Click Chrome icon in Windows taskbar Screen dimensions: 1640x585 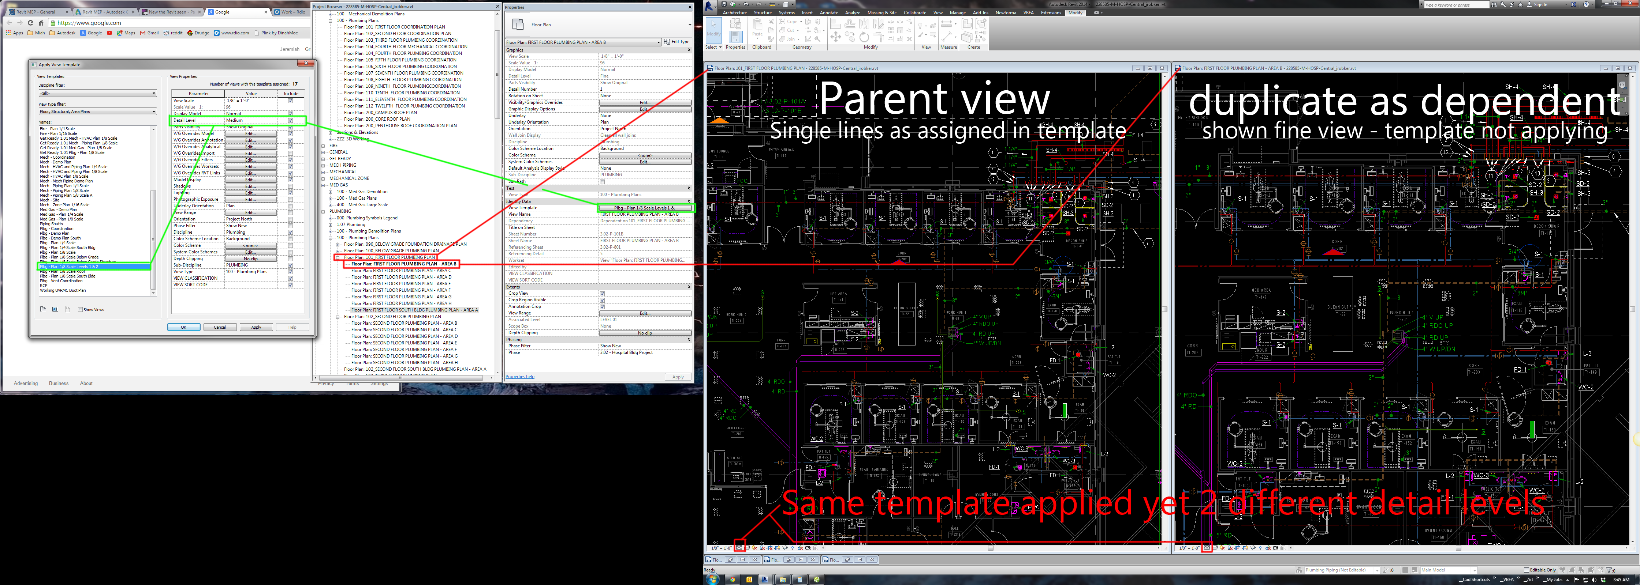point(732,579)
